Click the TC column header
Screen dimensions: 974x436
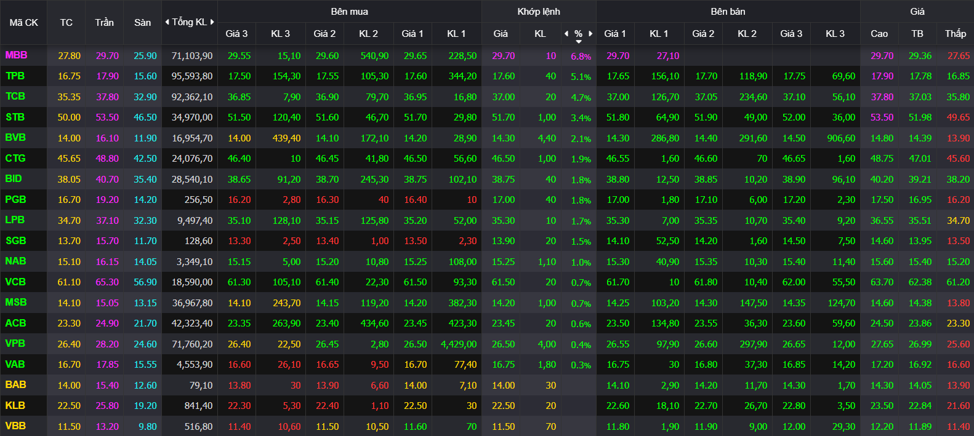pos(66,23)
